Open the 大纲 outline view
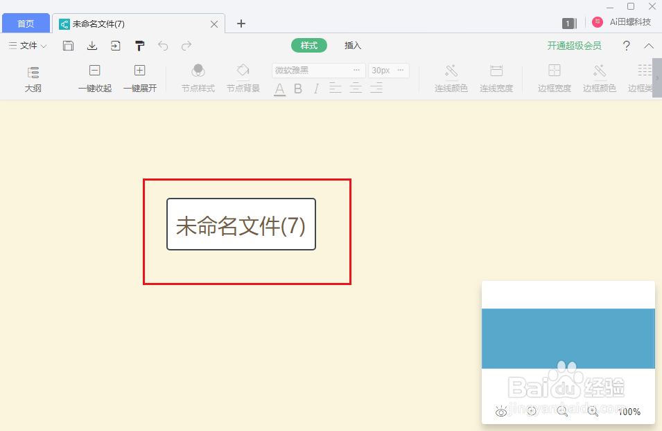Viewport: 662px width, 431px height. coord(33,79)
